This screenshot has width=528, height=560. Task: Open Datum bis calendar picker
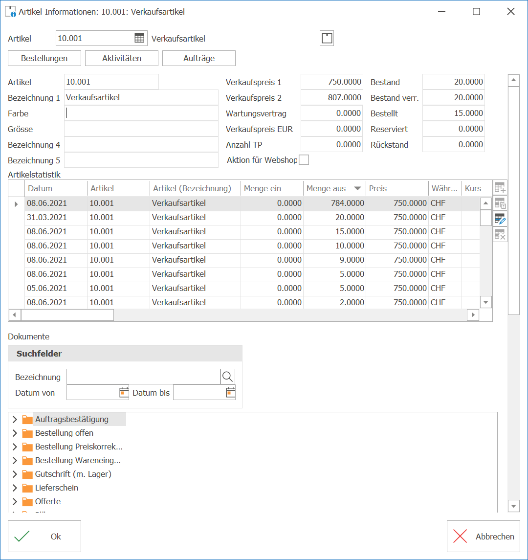(x=231, y=393)
